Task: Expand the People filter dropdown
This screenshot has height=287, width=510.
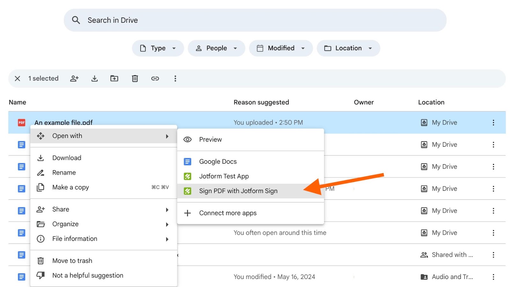Action: point(216,48)
